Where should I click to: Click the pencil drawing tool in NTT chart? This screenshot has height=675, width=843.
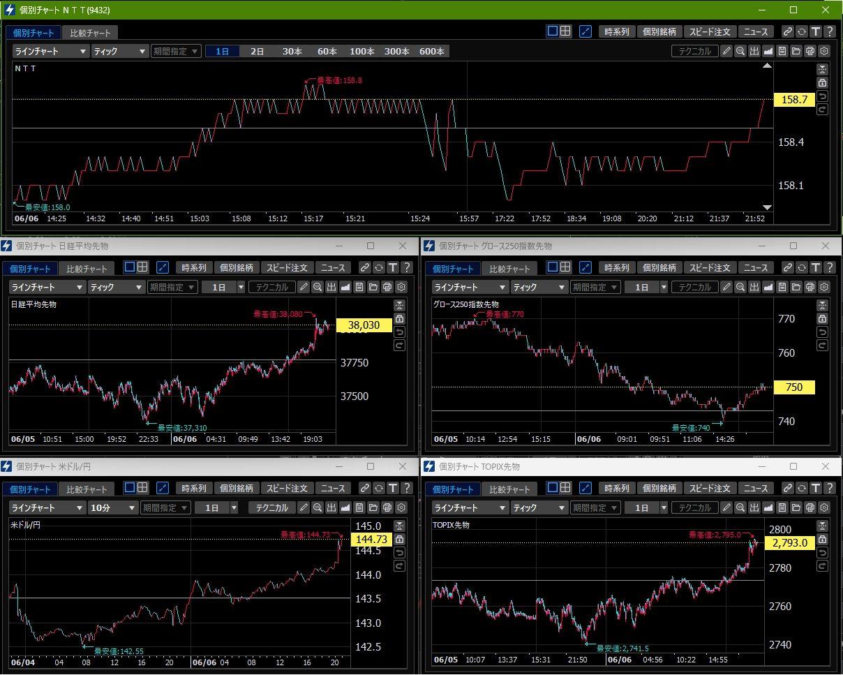pos(726,51)
